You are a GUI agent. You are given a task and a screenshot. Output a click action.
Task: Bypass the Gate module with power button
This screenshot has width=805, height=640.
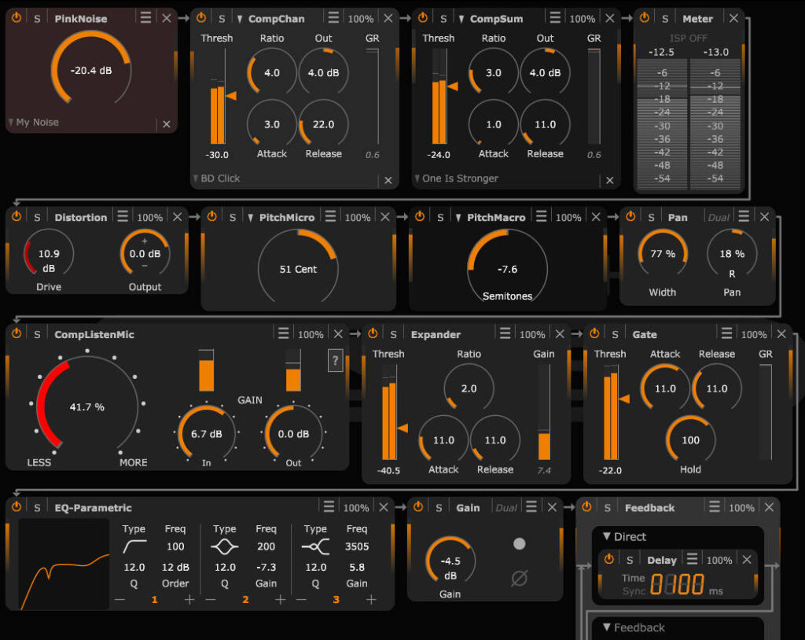(x=594, y=334)
